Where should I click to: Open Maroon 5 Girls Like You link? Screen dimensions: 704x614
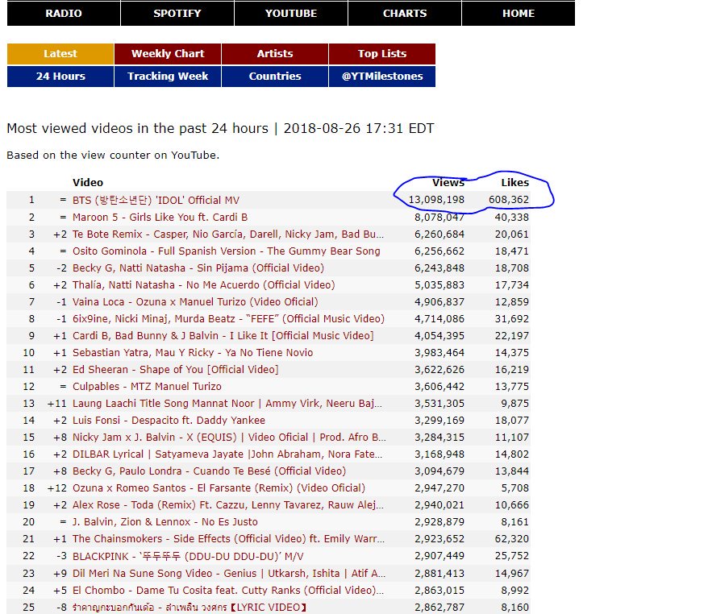point(160,217)
